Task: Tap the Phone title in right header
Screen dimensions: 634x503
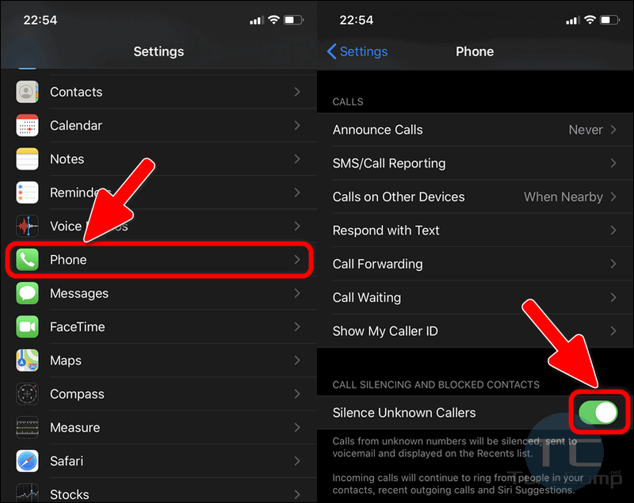Action: pyautogui.click(x=475, y=51)
